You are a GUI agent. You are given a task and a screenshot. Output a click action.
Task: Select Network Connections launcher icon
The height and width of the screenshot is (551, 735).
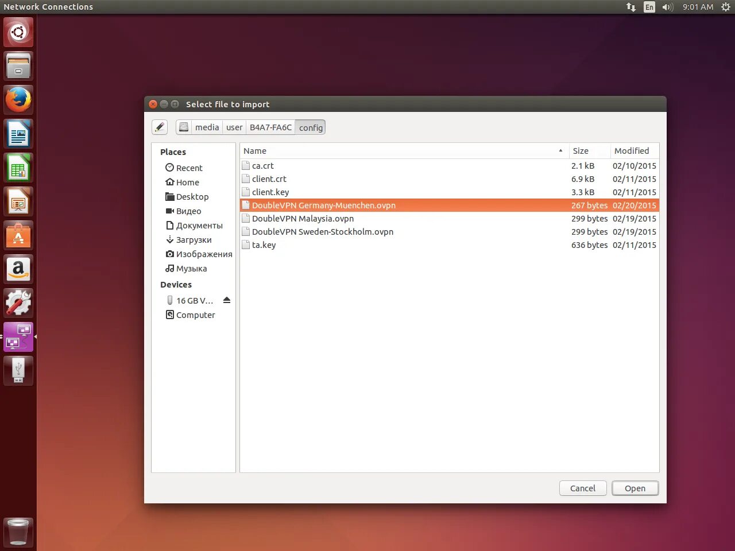coord(18,337)
